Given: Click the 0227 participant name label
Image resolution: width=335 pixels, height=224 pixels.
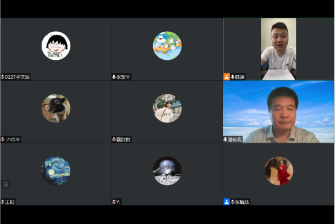Looking at the screenshot, I should [x=17, y=77].
